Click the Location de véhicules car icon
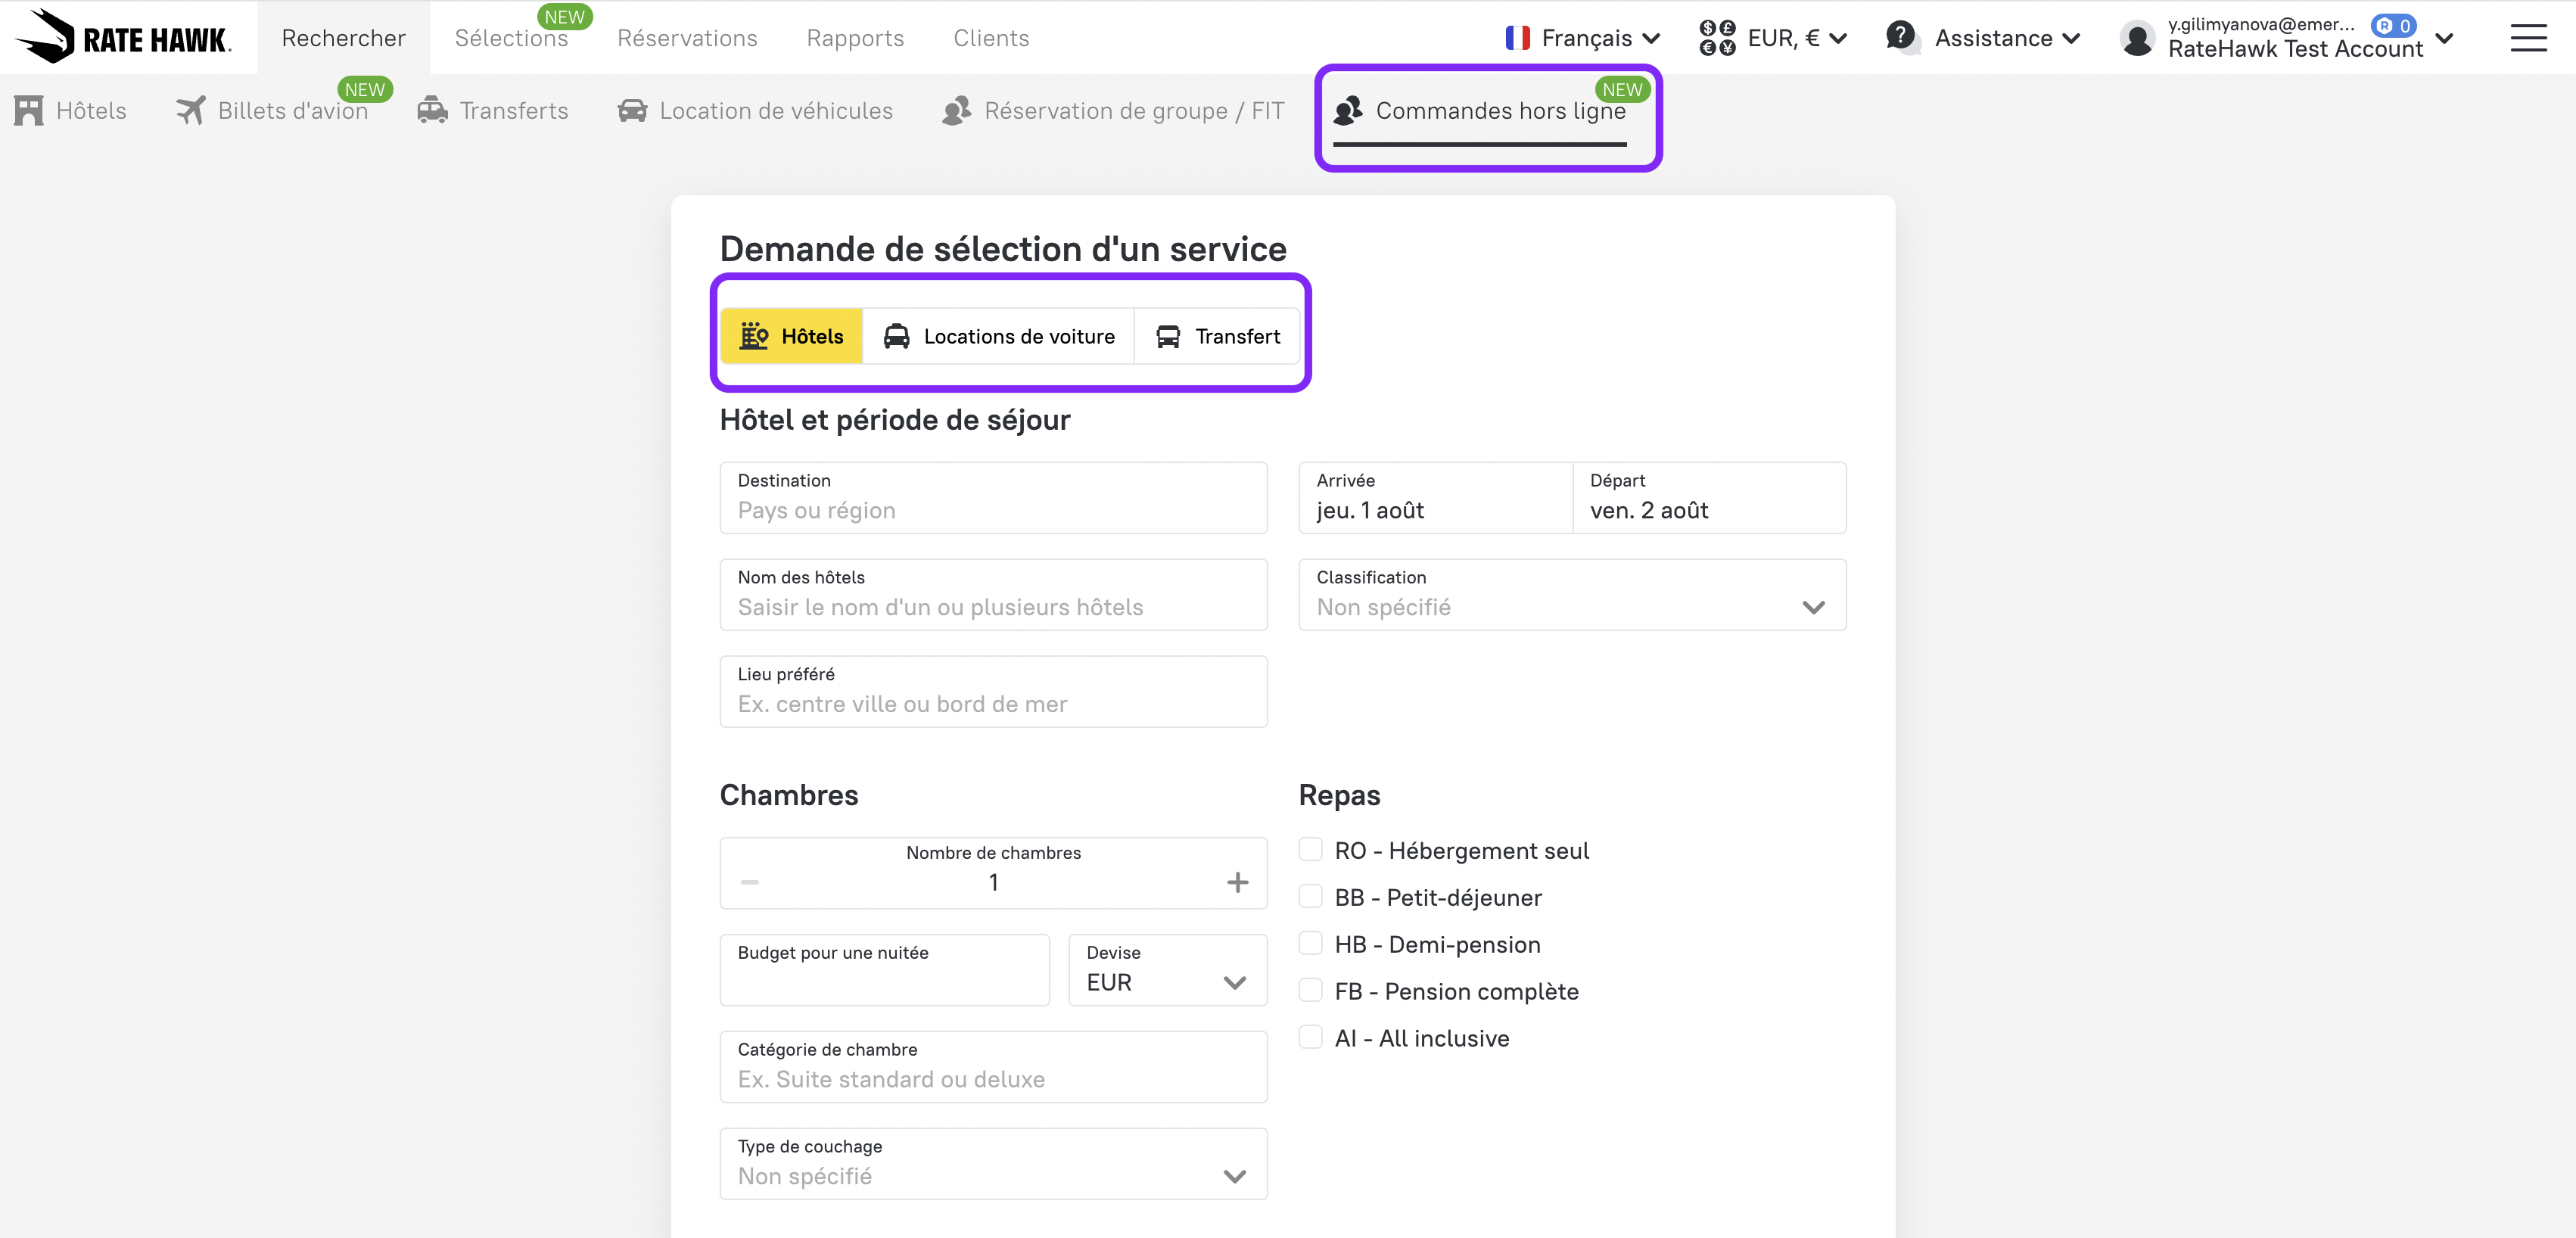 (x=632, y=110)
